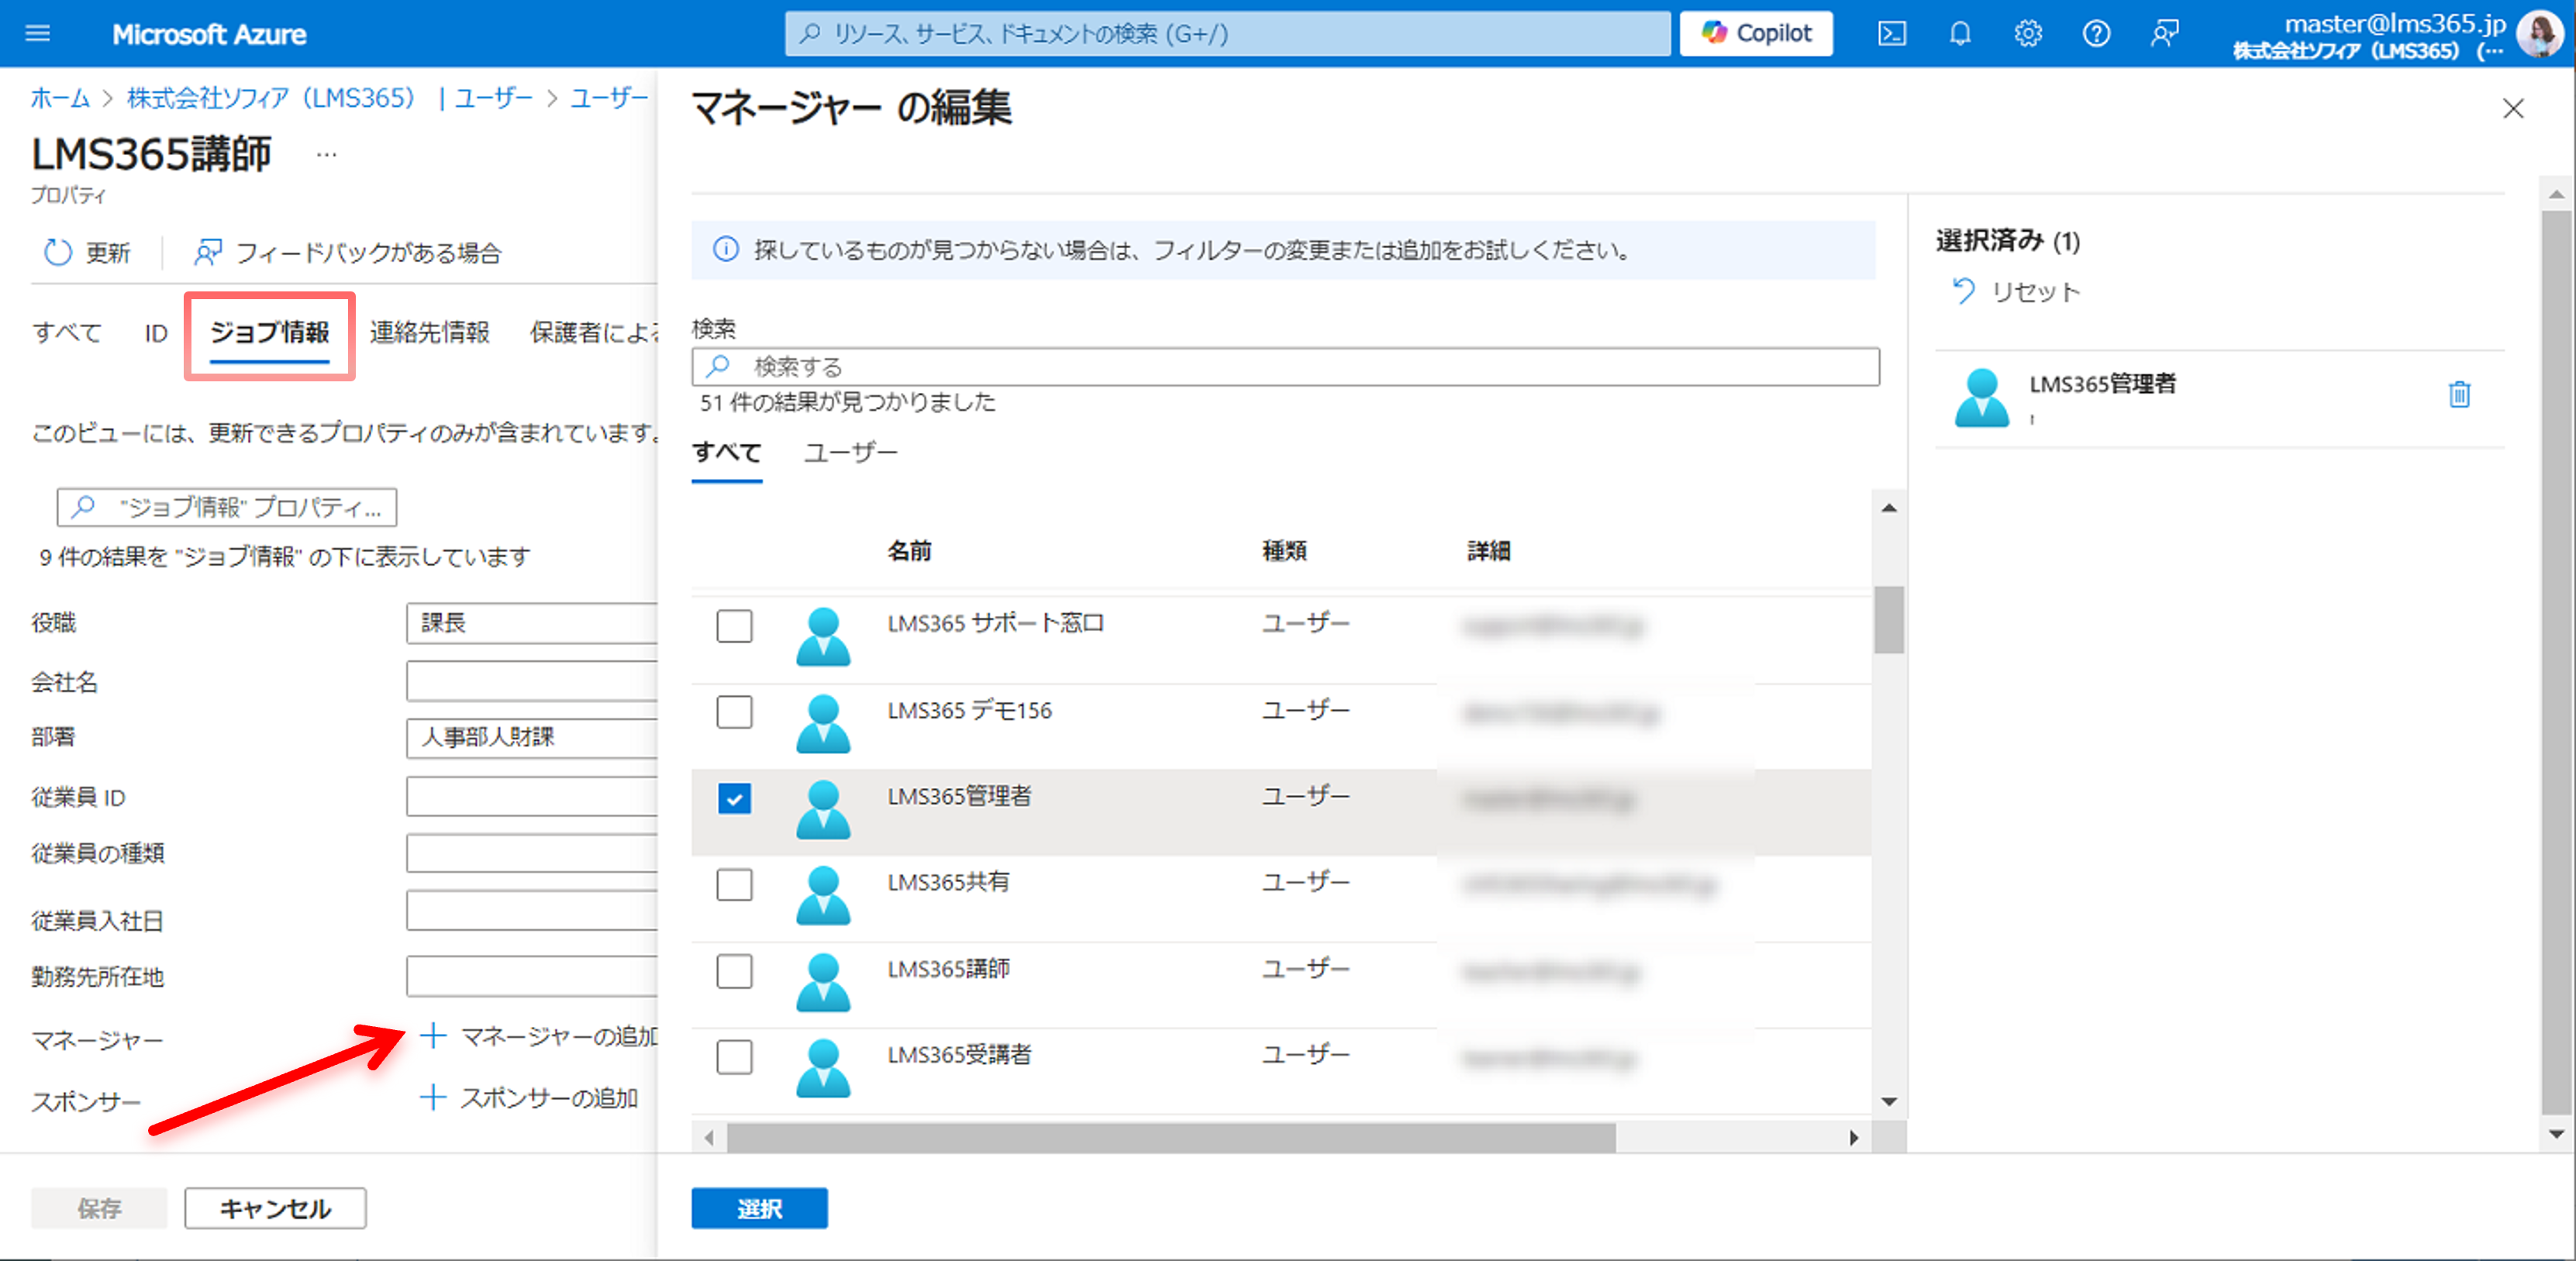The height and width of the screenshot is (1261, 2576).
Task: Click the LMS365共有 user avatar
Action: (x=823, y=895)
